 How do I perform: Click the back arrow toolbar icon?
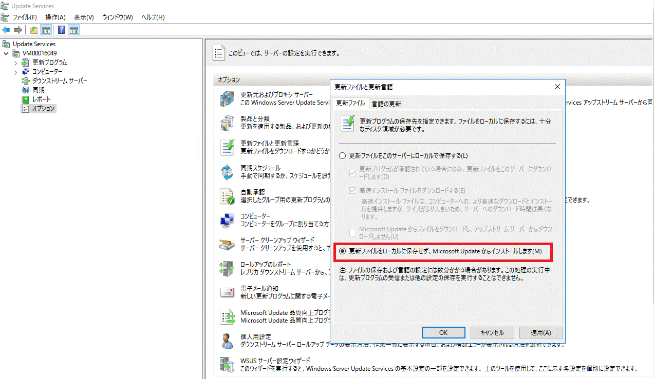[6, 30]
